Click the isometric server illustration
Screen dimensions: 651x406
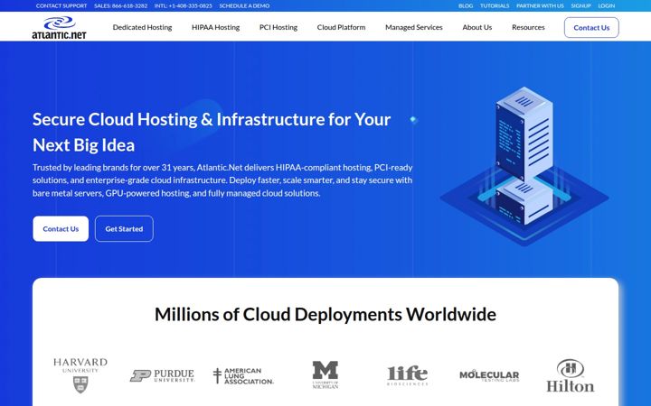click(x=524, y=166)
